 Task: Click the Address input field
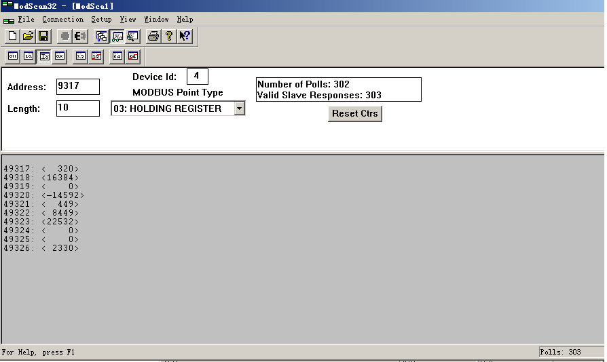(77, 87)
